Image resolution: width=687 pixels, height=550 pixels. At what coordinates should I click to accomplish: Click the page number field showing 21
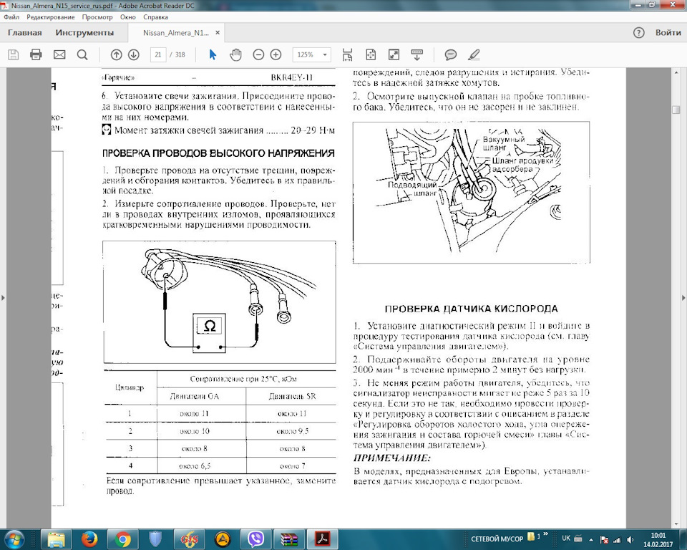158,55
